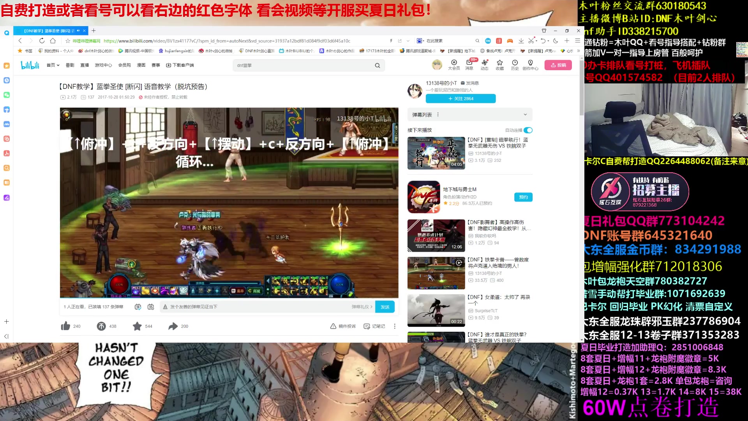Collapse the 弹幕列表 panel chevron

(x=525, y=114)
